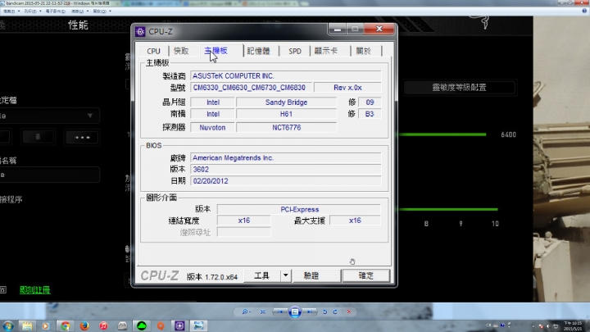
Task: Rotate the photo clockwise
Action: (x=335, y=312)
